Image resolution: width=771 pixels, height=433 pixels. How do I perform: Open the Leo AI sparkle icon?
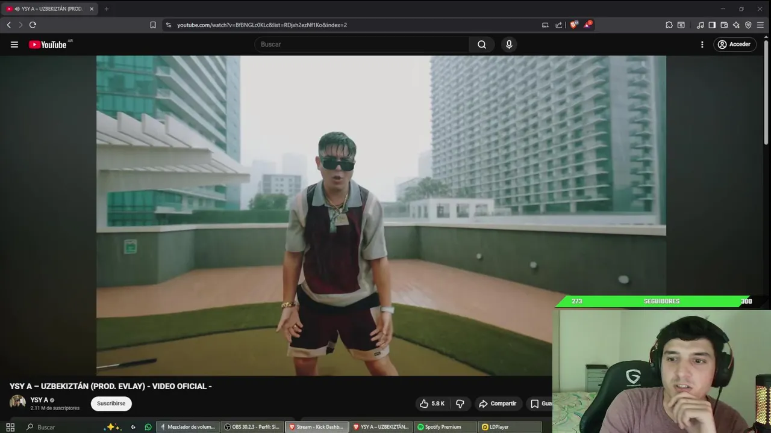tap(736, 25)
